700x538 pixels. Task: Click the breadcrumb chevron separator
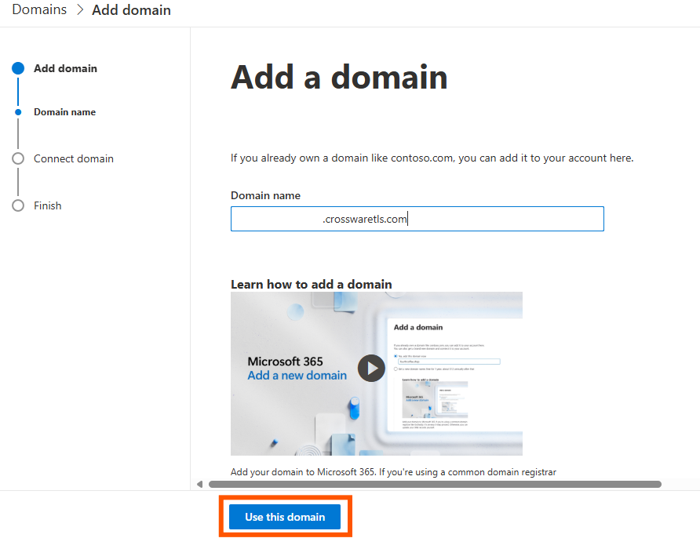(x=80, y=11)
